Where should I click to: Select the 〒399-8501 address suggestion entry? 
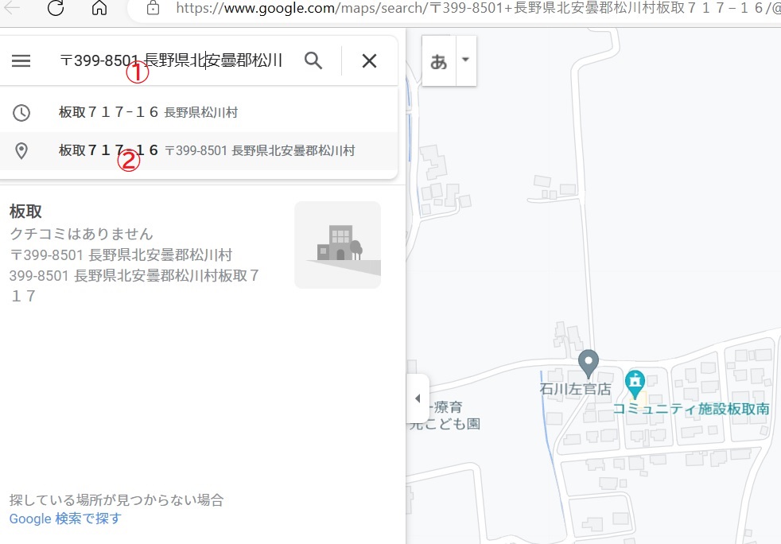(206, 150)
